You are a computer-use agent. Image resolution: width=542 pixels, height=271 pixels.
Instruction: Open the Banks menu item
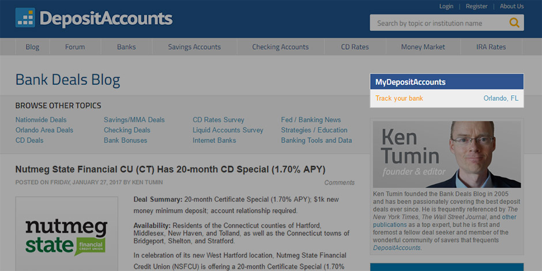click(126, 47)
